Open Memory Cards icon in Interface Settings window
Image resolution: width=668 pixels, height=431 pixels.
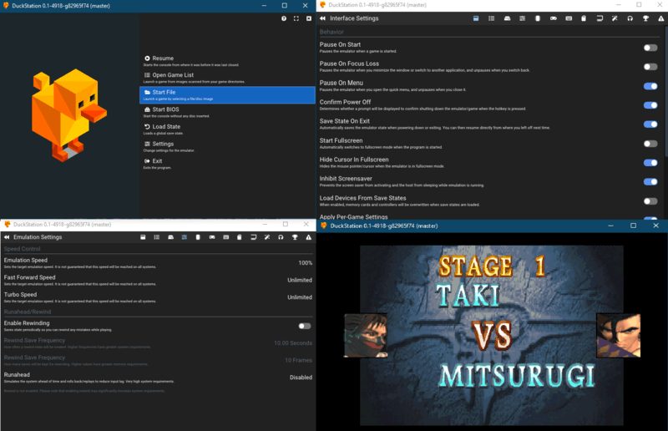tap(584, 18)
